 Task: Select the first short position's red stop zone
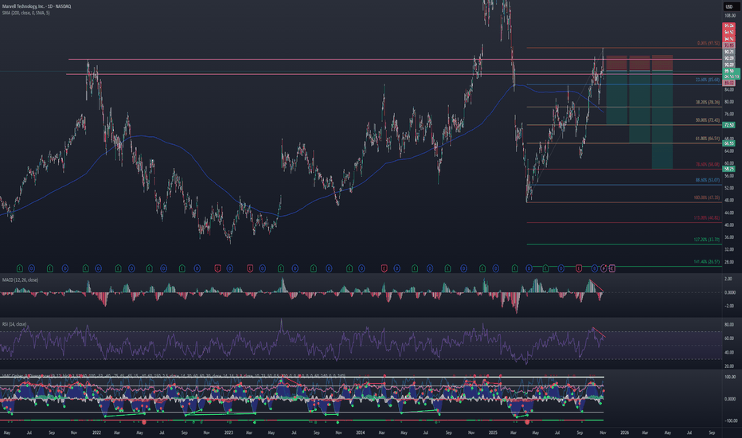(x=617, y=62)
